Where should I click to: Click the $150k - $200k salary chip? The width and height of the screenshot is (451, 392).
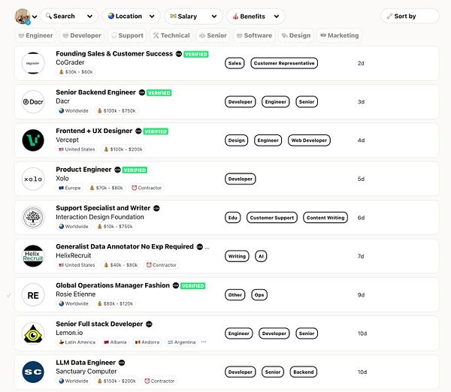[117, 381]
